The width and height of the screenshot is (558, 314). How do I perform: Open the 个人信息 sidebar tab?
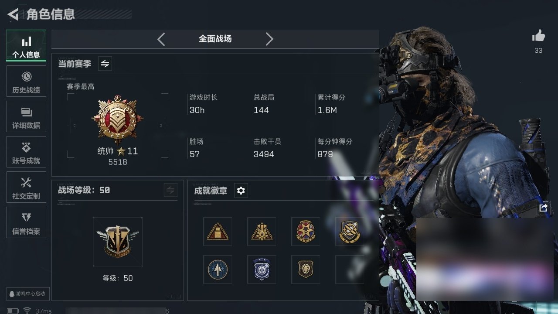26,46
